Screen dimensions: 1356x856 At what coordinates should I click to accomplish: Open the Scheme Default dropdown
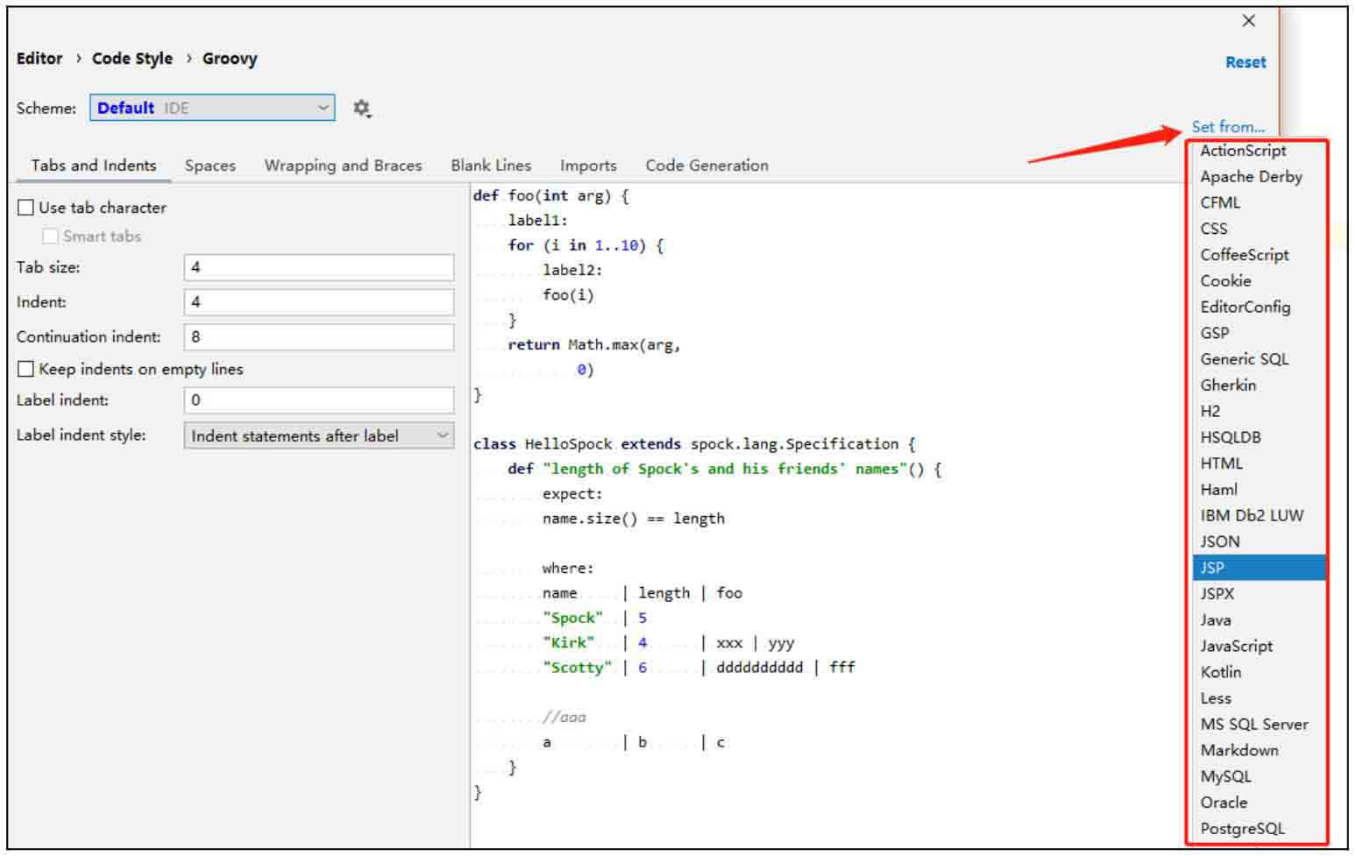tap(212, 108)
